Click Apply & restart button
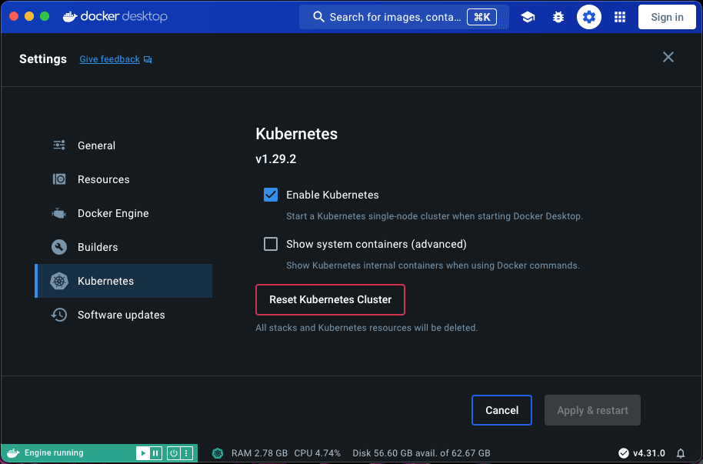The height and width of the screenshot is (464, 703). (x=592, y=410)
